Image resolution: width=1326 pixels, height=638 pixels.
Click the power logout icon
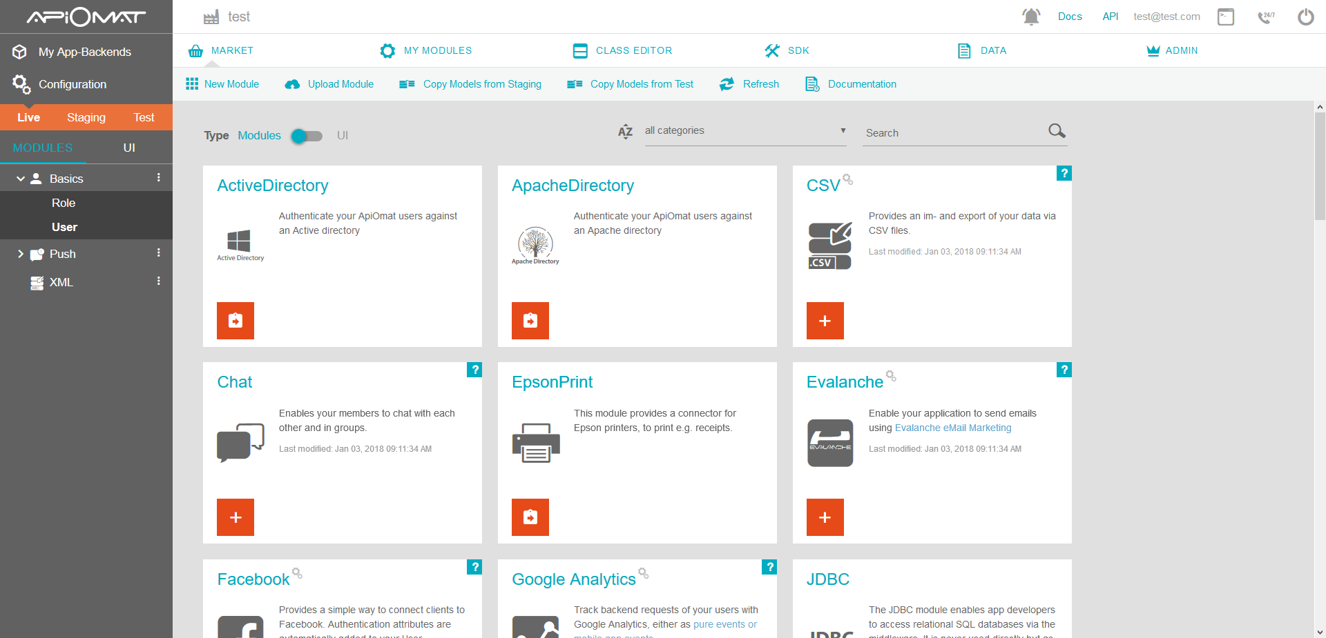[1305, 17]
